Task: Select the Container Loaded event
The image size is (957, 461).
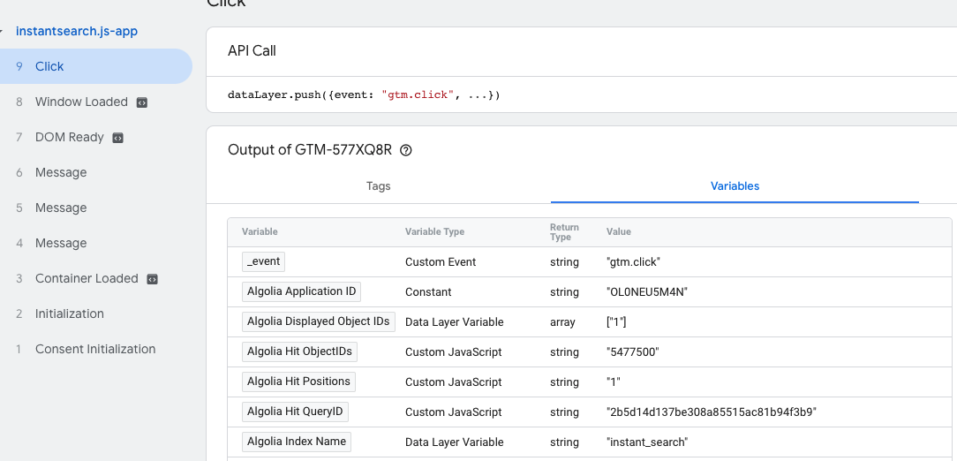Action: 87,278
